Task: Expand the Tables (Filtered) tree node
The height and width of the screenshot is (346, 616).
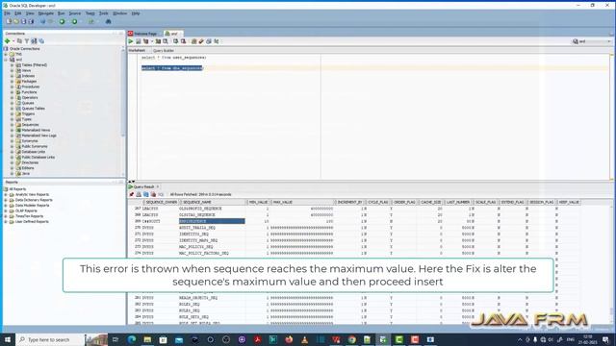Action: pyautogui.click(x=13, y=65)
